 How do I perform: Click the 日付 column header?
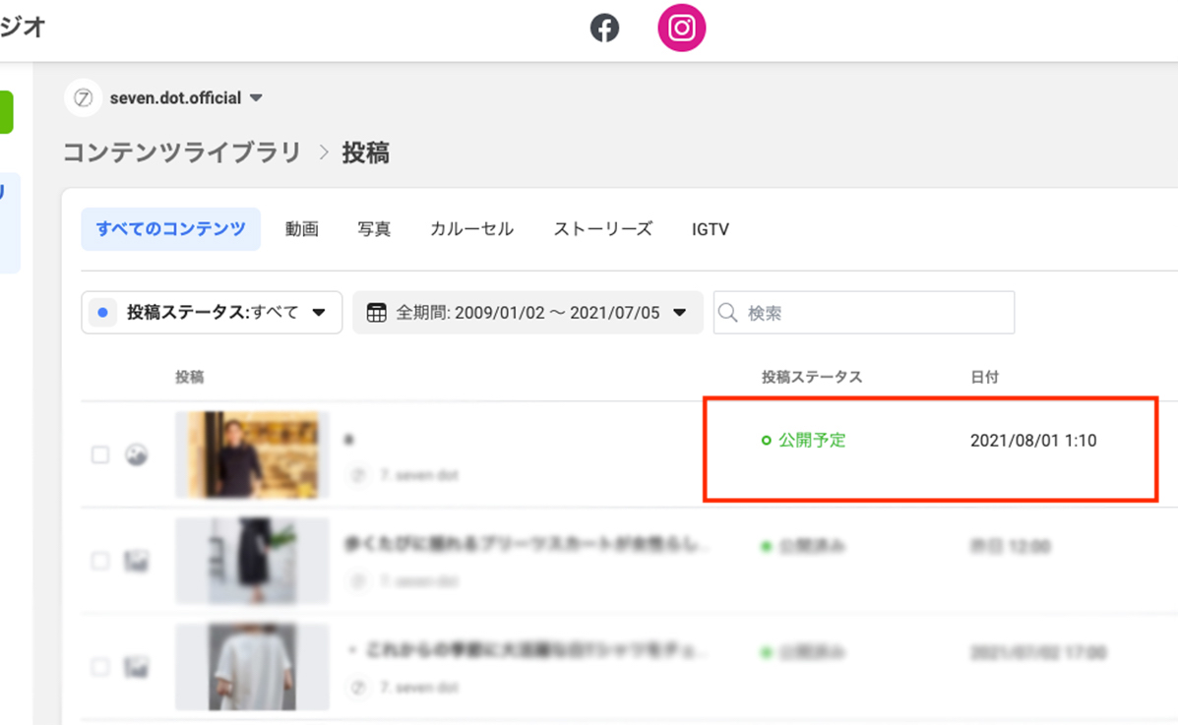[984, 377]
